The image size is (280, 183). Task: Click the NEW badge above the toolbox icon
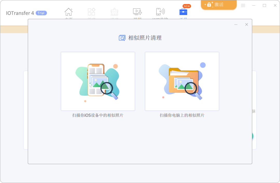(187, 6)
